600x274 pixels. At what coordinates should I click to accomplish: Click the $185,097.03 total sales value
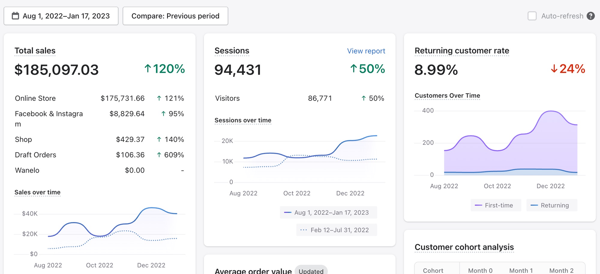[56, 70]
